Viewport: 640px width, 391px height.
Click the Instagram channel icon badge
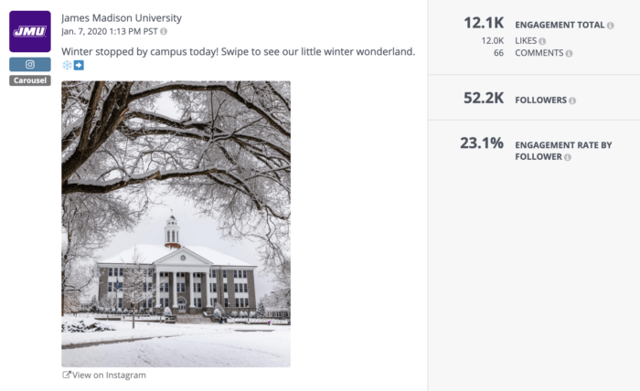tap(30, 65)
